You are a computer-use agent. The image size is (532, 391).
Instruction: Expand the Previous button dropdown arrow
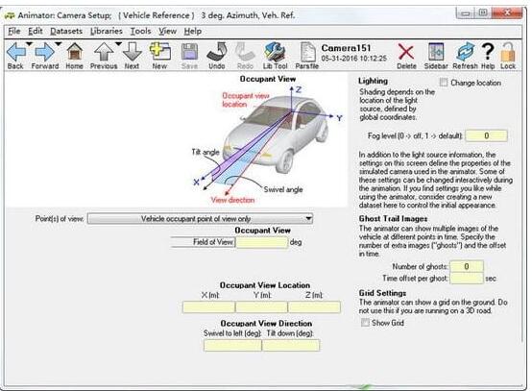(x=118, y=44)
